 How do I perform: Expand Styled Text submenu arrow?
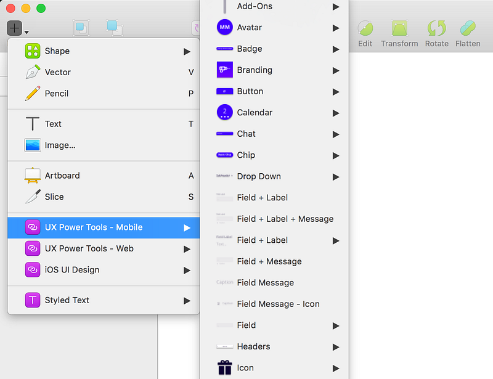coord(187,301)
